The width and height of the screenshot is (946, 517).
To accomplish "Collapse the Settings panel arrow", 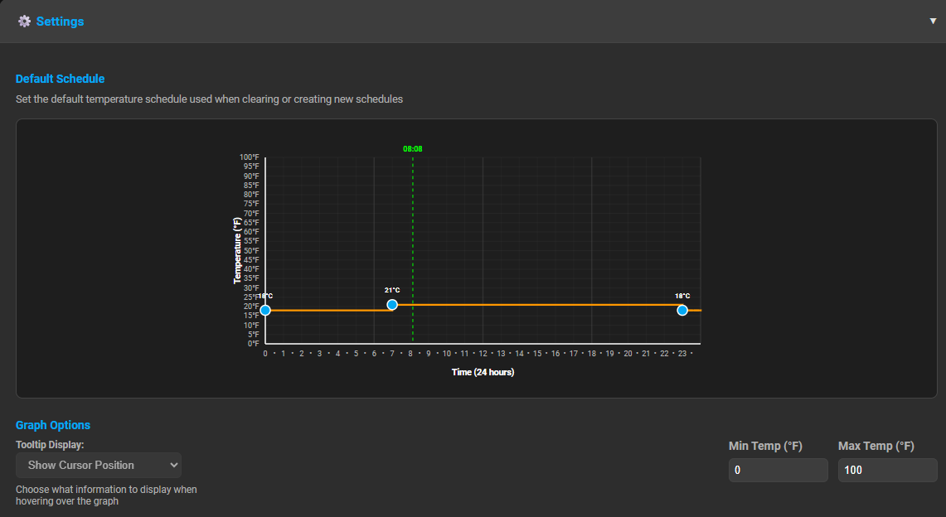I will click(933, 21).
